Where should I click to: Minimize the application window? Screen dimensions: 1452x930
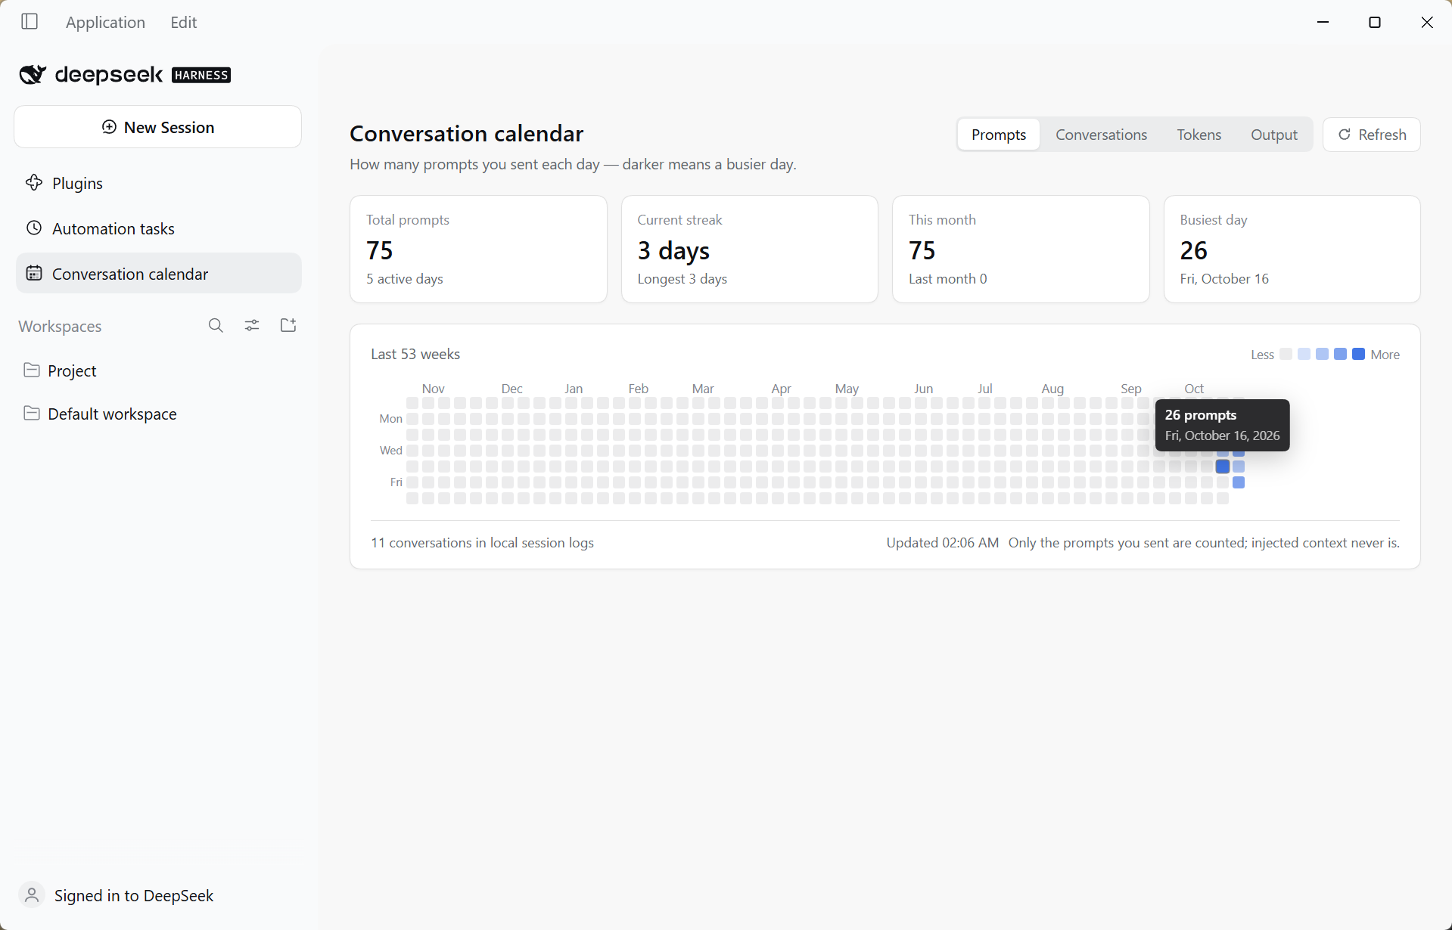tap(1323, 22)
